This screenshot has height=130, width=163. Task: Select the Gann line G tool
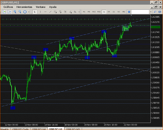click(x=70, y=12)
